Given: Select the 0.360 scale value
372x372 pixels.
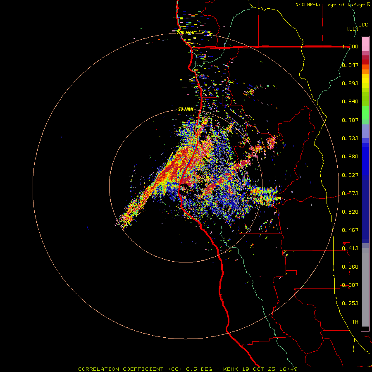Looking at the screenshot, I should [x=350, y=267].
